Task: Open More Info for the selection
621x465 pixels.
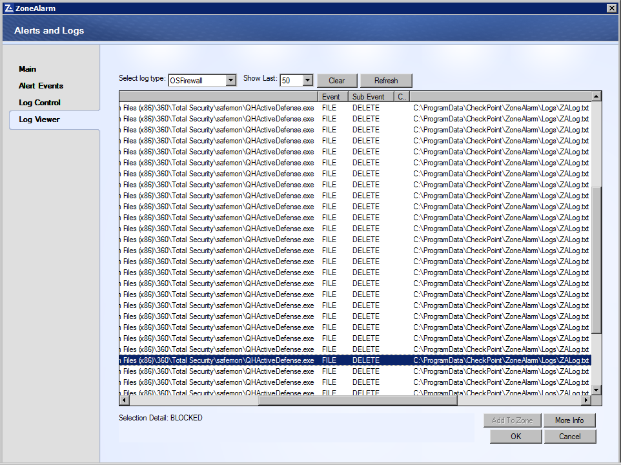Action: tap(569, 420)
